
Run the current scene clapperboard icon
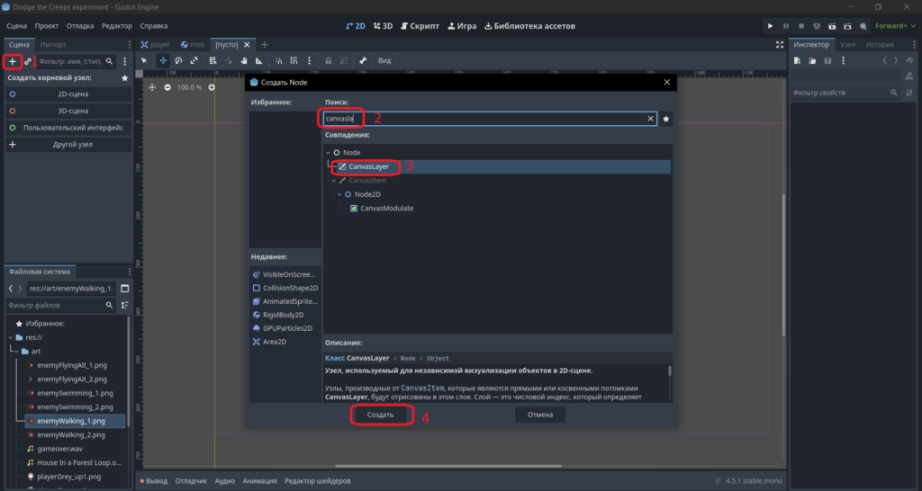coord(832,26)
